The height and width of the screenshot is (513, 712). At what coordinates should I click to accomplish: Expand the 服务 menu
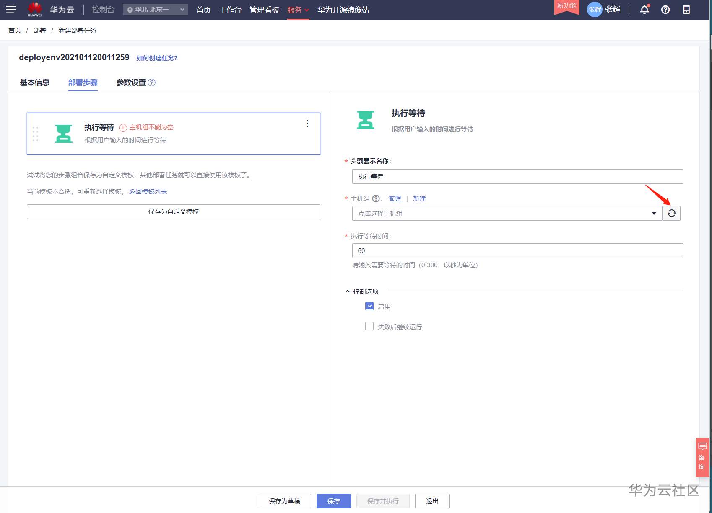point(298,10)
